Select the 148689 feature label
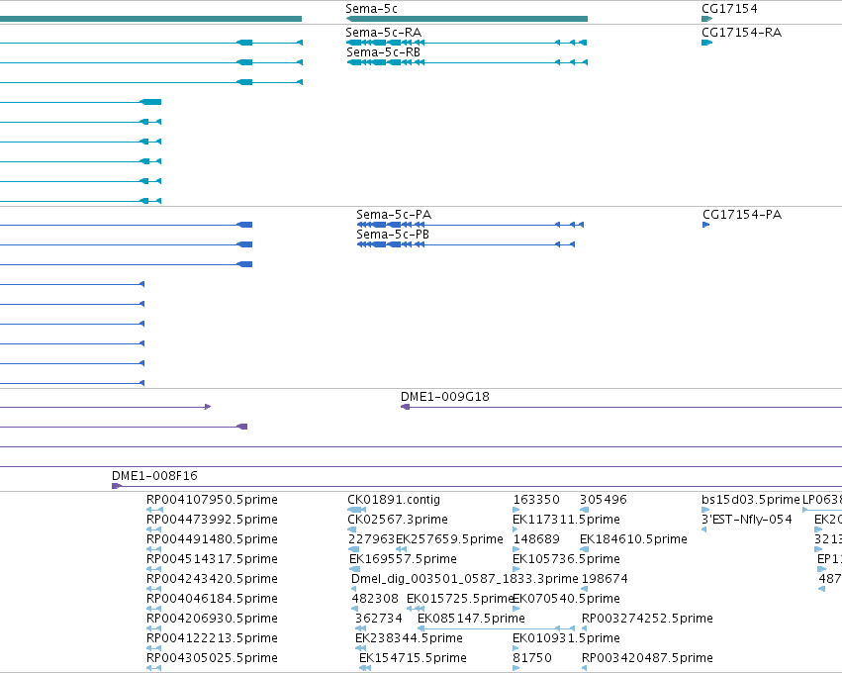Screen dimensions: 842x673 click(536, 539)
